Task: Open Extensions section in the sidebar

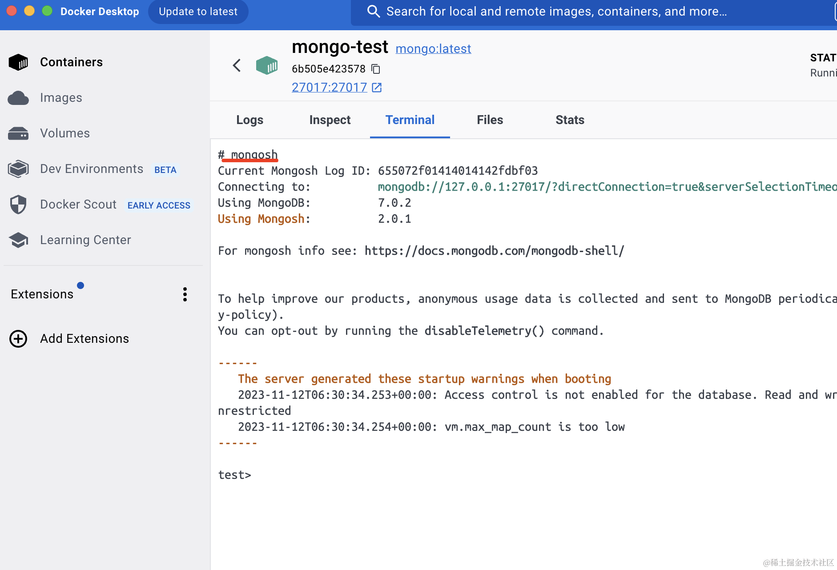Action: point(42,294)
